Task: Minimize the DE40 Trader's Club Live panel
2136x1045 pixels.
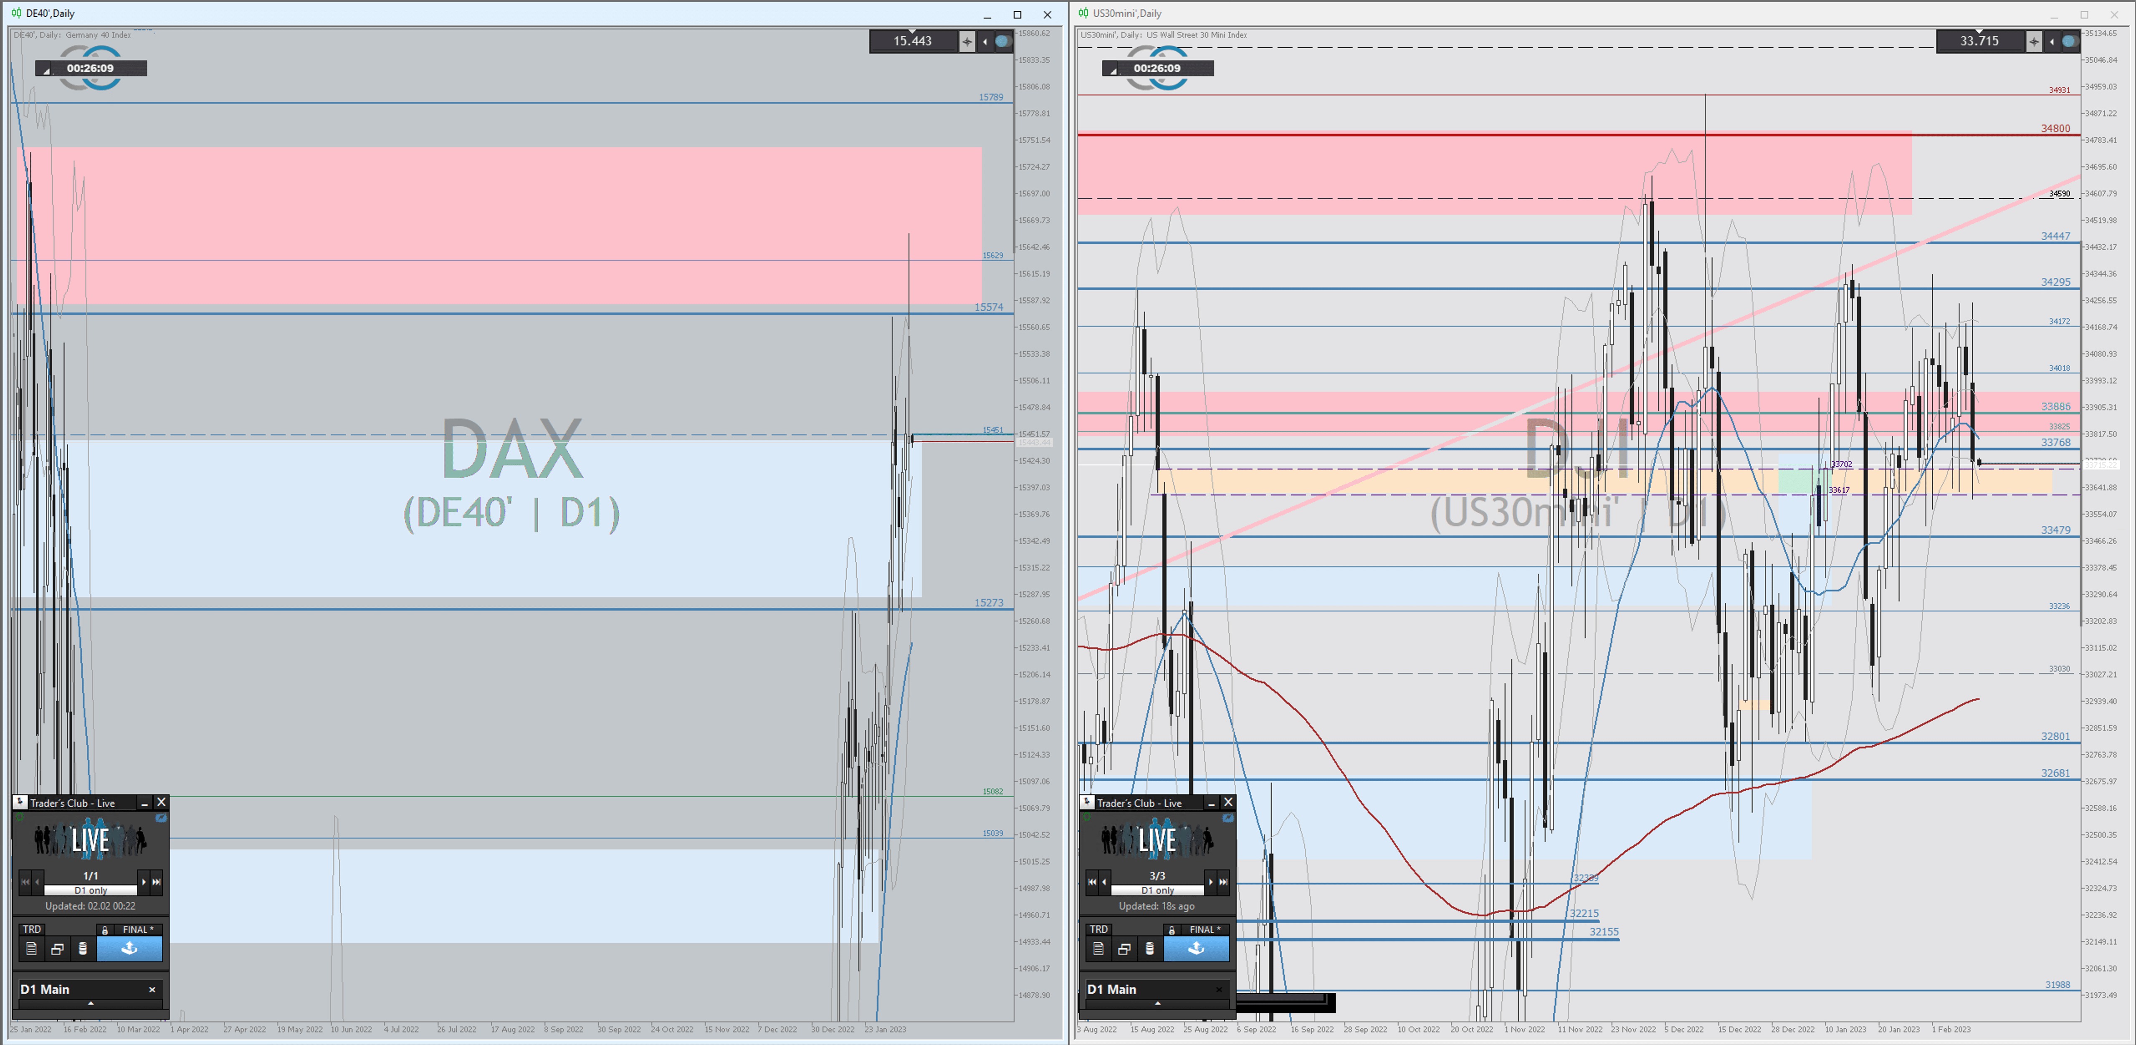Action: pos(145,803)
